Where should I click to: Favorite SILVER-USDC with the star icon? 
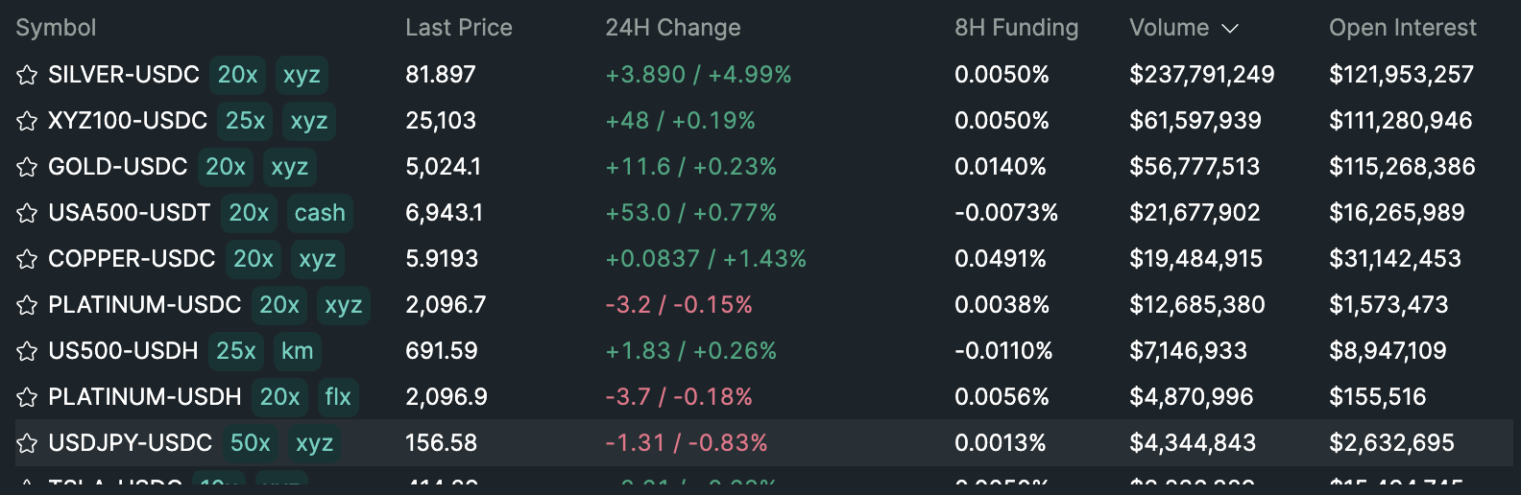27,75
